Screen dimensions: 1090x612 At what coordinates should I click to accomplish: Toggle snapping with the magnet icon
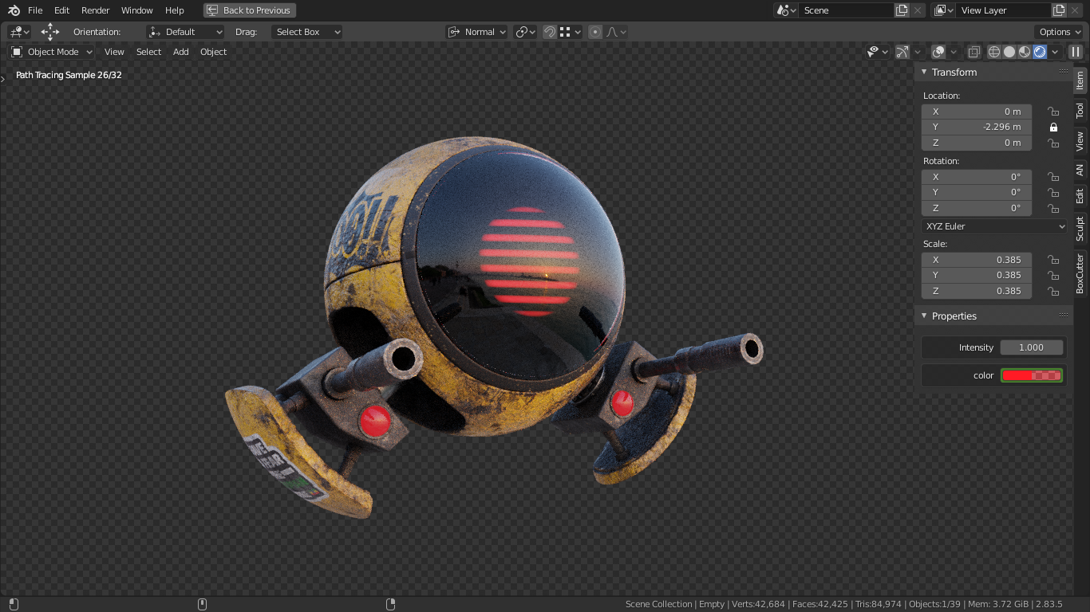click(550, 32)
